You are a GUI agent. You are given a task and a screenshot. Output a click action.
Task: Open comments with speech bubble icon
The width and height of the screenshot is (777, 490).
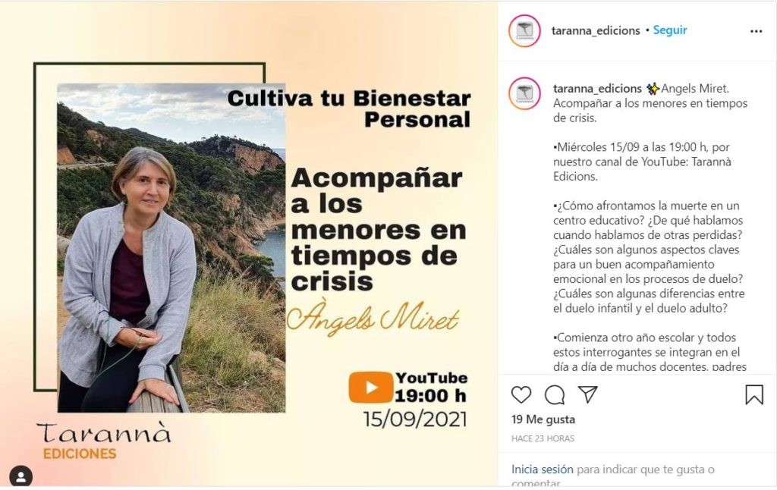point(555,395)
